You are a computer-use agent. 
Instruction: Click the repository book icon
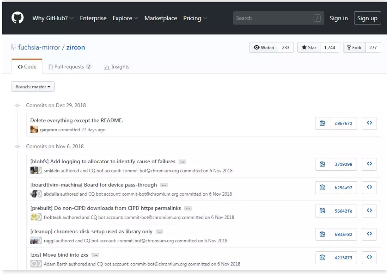click(14, 47)
